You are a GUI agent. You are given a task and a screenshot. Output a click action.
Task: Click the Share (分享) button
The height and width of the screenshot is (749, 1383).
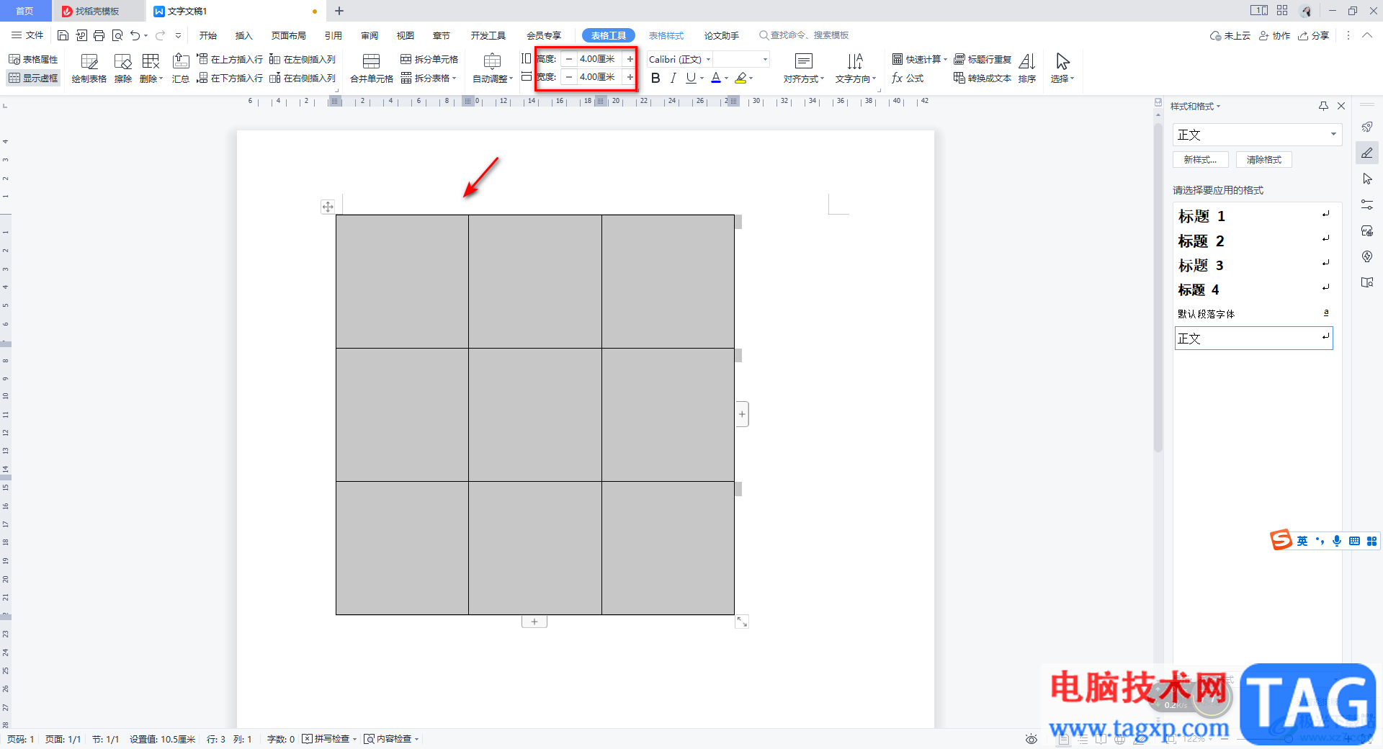(1314, 35)
